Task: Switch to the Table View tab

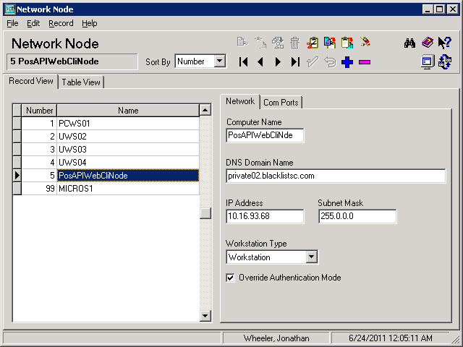Action: 81,82
